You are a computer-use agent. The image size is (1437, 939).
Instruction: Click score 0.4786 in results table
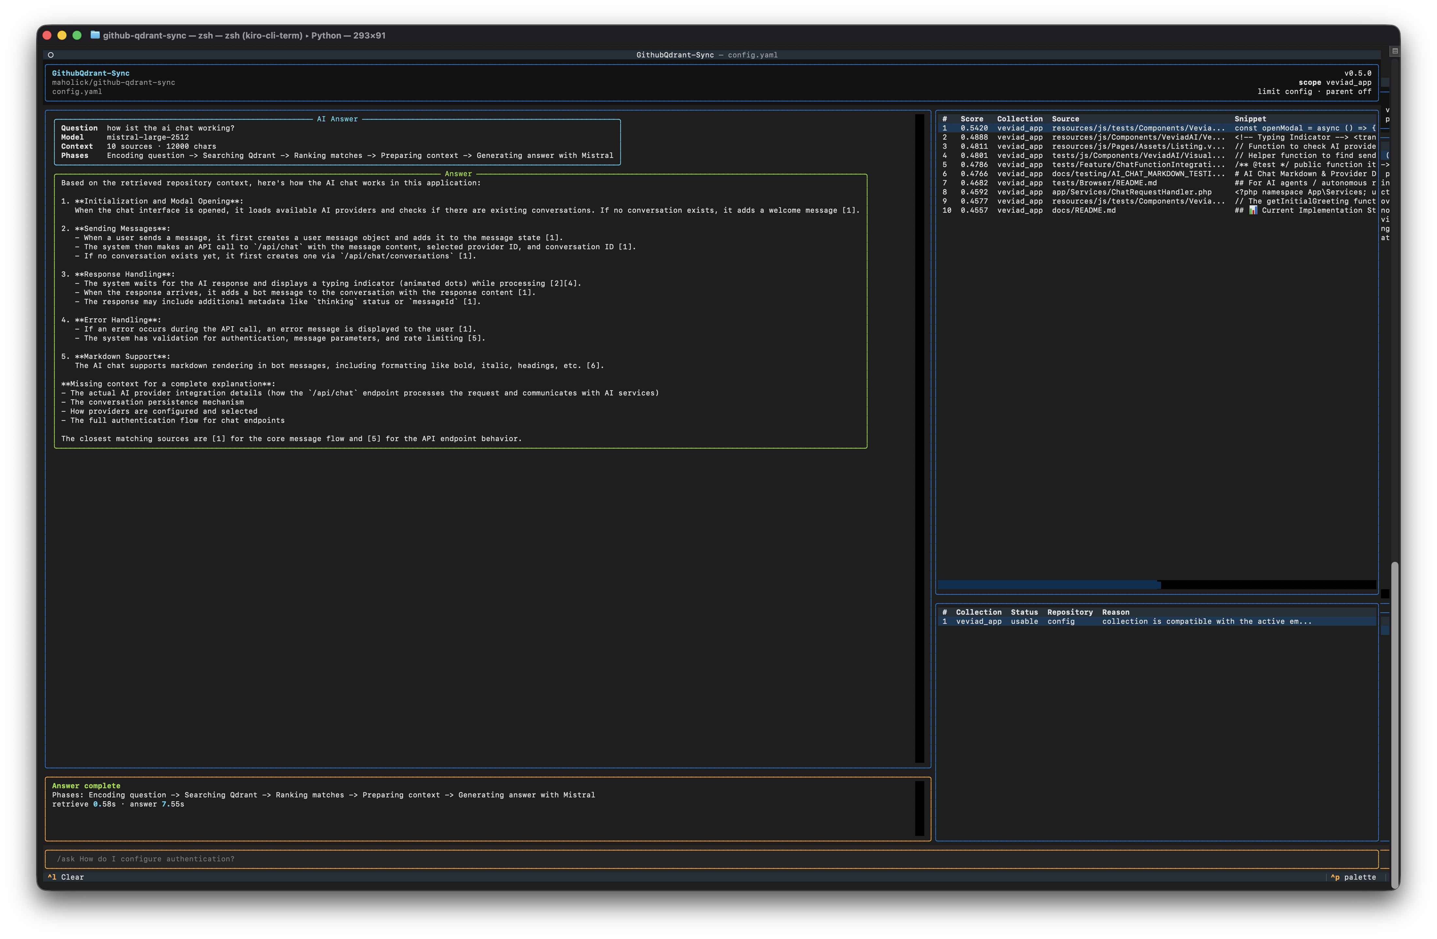pyautogui.click(x=974, y=164)
